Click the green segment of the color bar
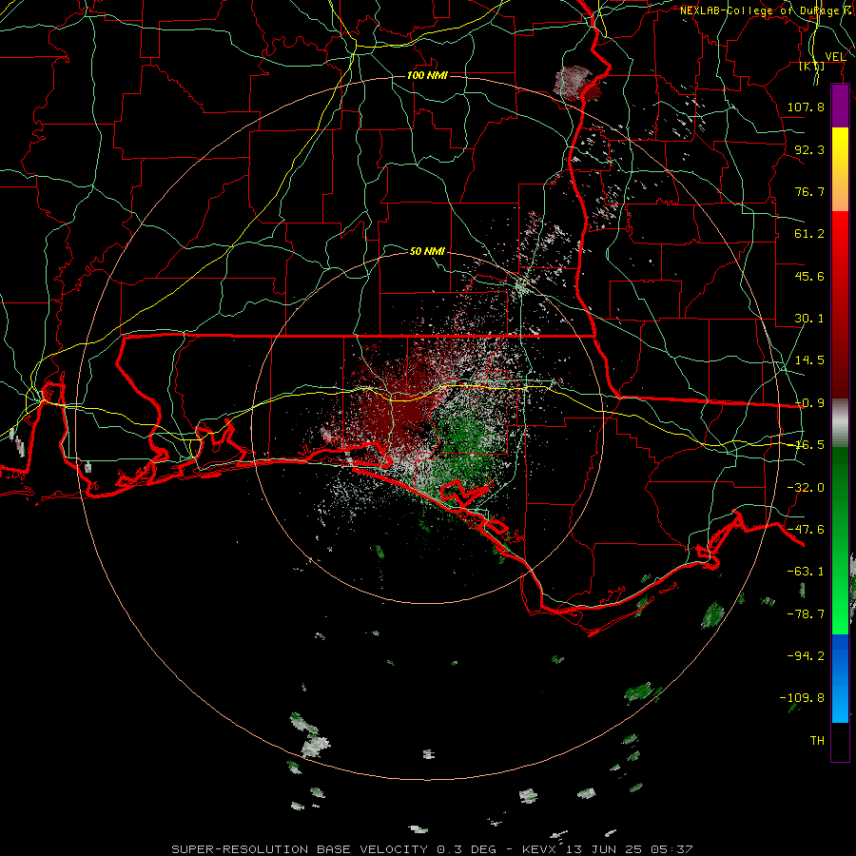856x856 pixels. click(840, 540)
